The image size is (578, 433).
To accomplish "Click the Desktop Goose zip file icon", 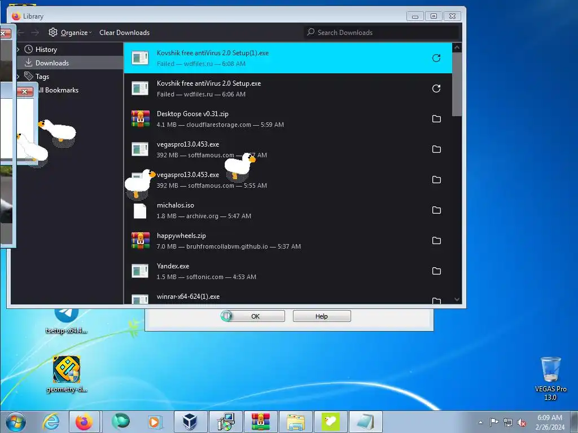I will click(140, 118).
